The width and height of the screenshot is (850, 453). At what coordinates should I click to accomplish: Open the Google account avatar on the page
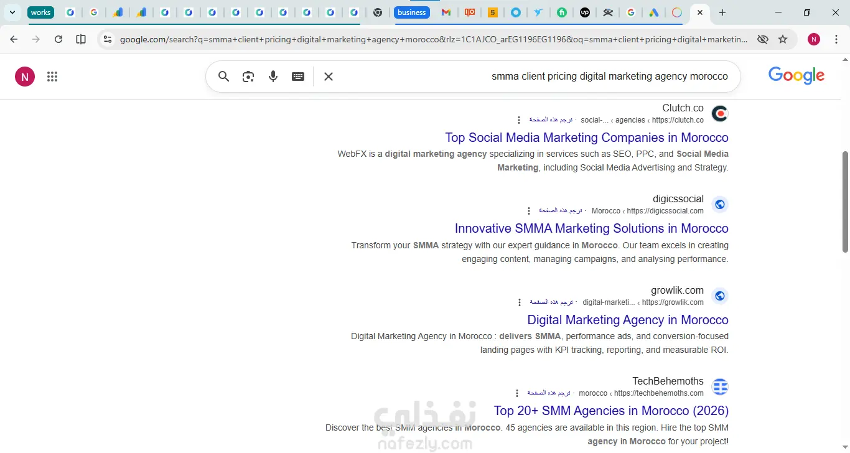click(25, 77)
